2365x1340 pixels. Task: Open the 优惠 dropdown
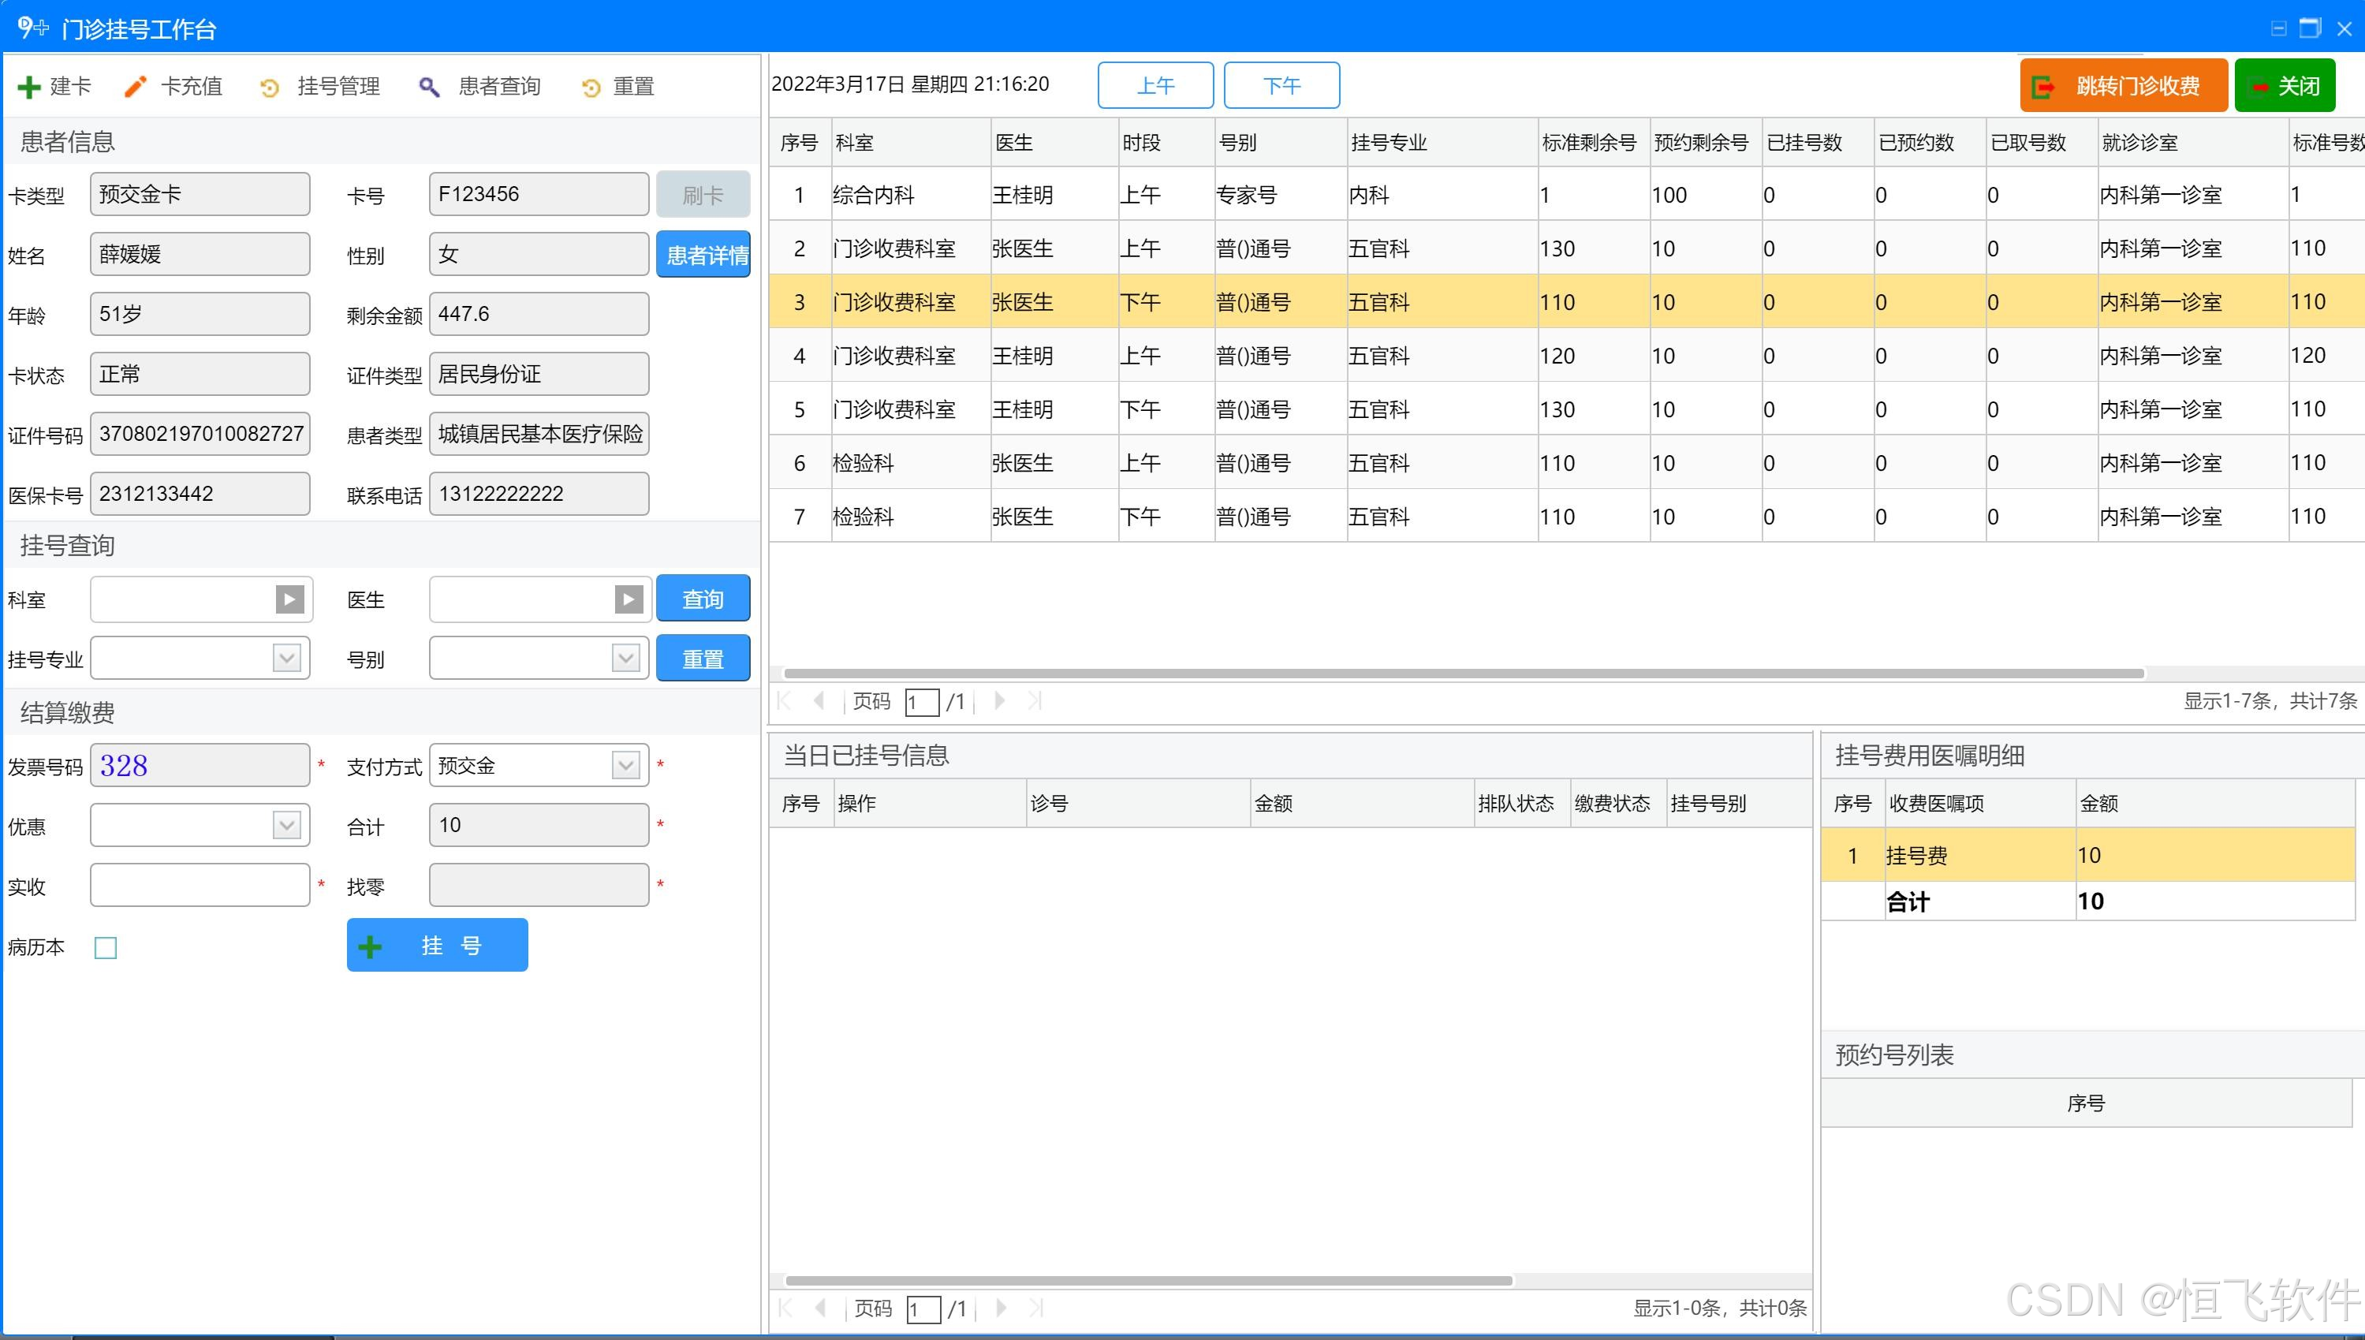(287, 825)
